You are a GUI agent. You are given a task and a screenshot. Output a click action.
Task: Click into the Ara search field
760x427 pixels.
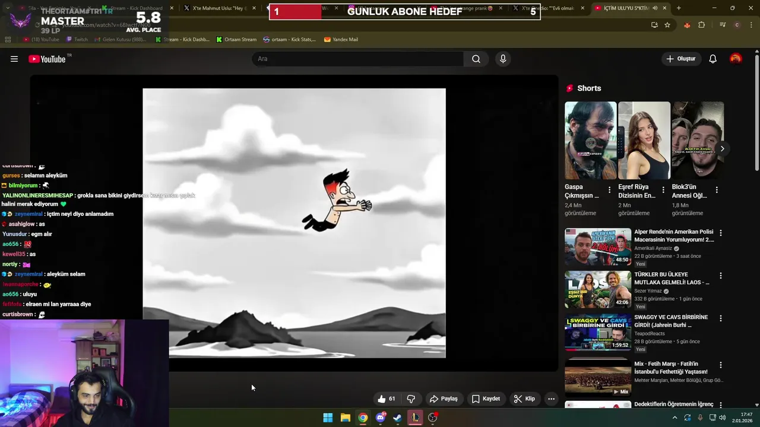click(357, 59)
